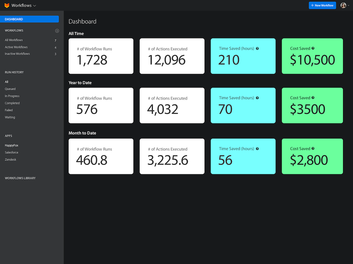
Task: Click help icon for Month to Date Time Saved
Action: 258,149
